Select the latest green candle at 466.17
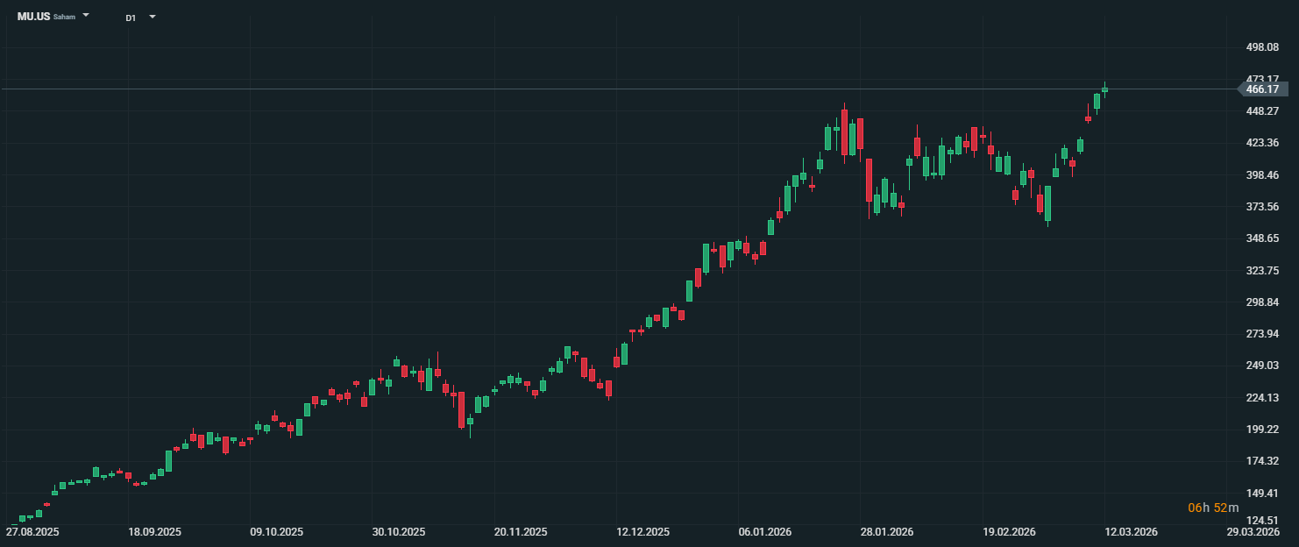1299x547 pixels. 1104,89
